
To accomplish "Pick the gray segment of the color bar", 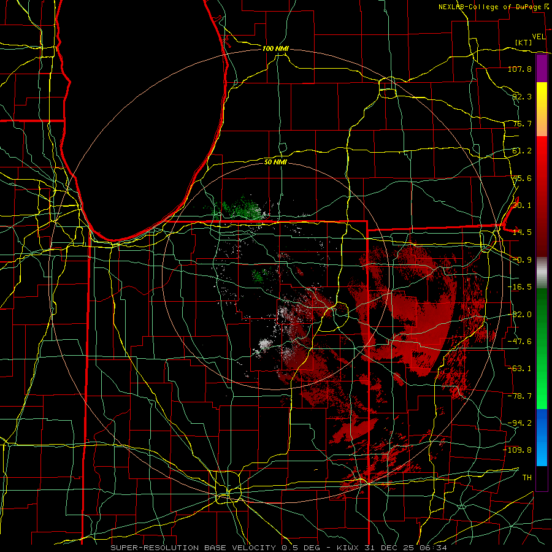I will tap(542, 273).
